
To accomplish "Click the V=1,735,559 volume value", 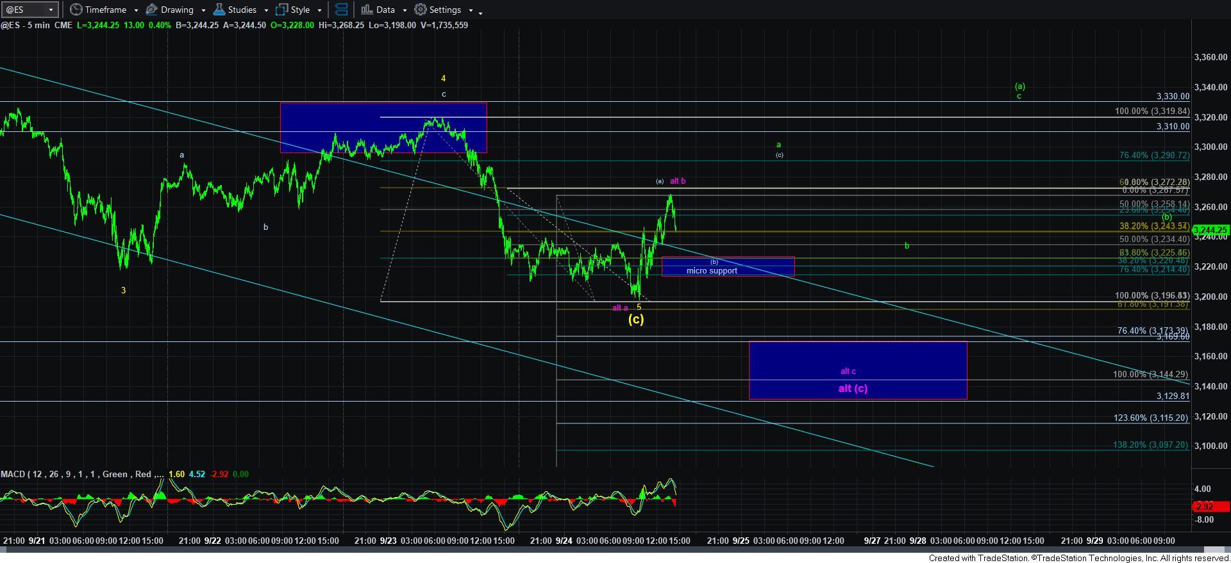I will pos(444,25).
